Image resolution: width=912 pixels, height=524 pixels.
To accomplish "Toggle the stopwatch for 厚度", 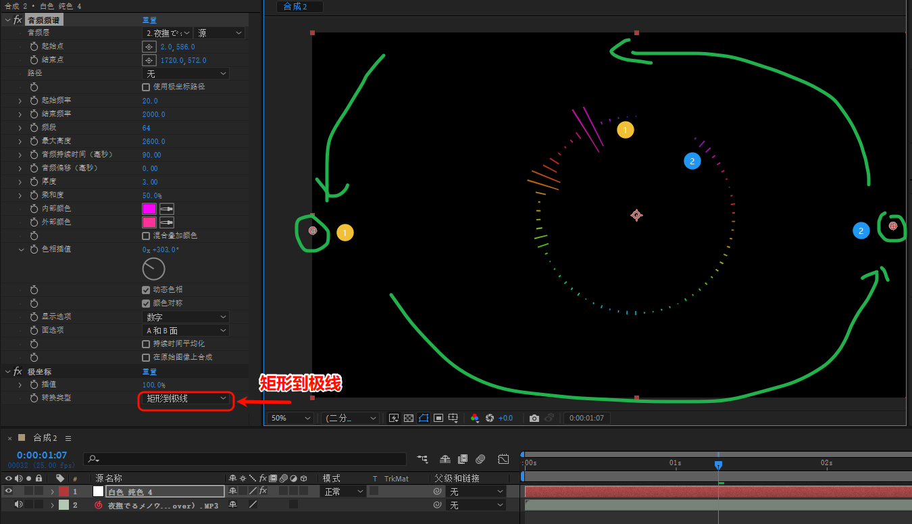I will coord(34,182).
